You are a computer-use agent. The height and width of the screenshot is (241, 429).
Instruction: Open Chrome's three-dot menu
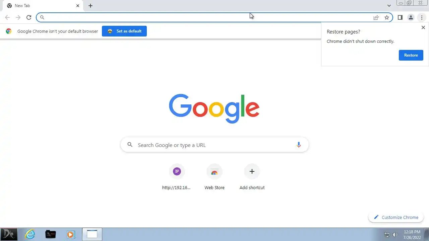pos(422,17)
